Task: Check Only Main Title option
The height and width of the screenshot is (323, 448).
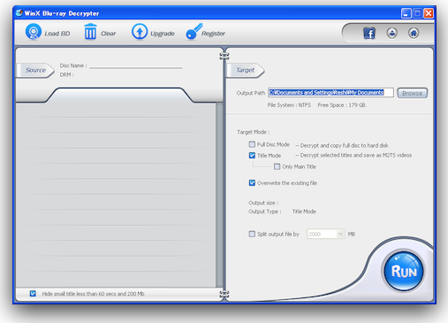Action: coord(277,166)
